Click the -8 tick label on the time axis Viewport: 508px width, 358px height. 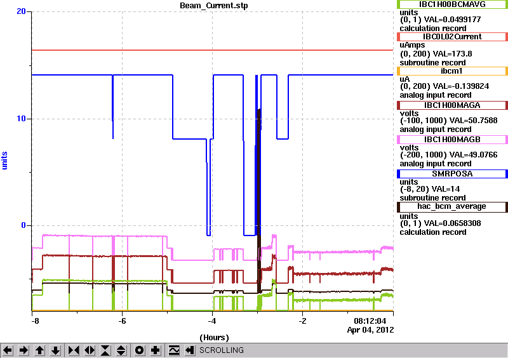36,321
